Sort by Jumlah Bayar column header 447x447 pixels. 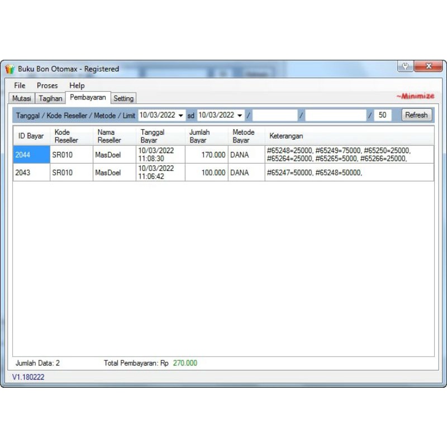pyautogui.click(x=206, y=136)
